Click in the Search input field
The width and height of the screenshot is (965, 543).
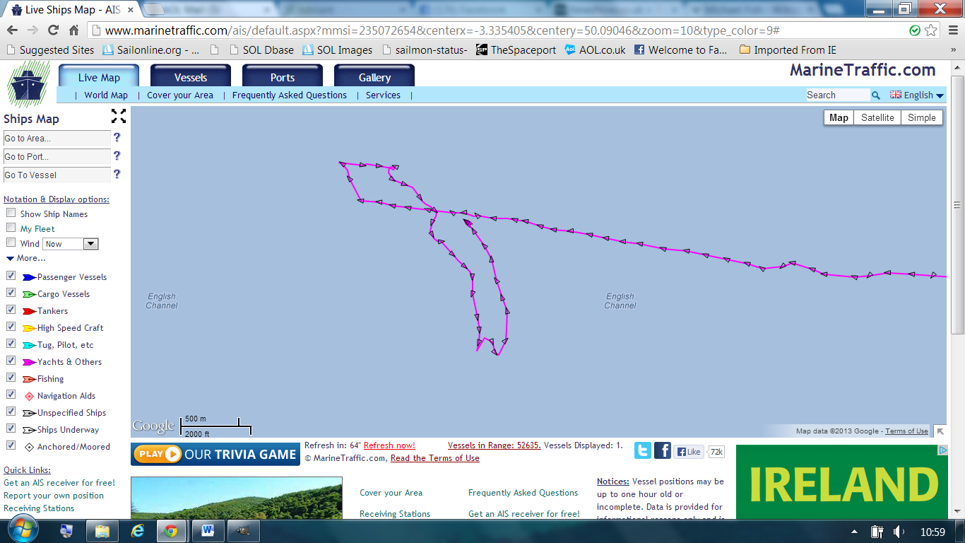pyautogui.click(x=837, y=95)
